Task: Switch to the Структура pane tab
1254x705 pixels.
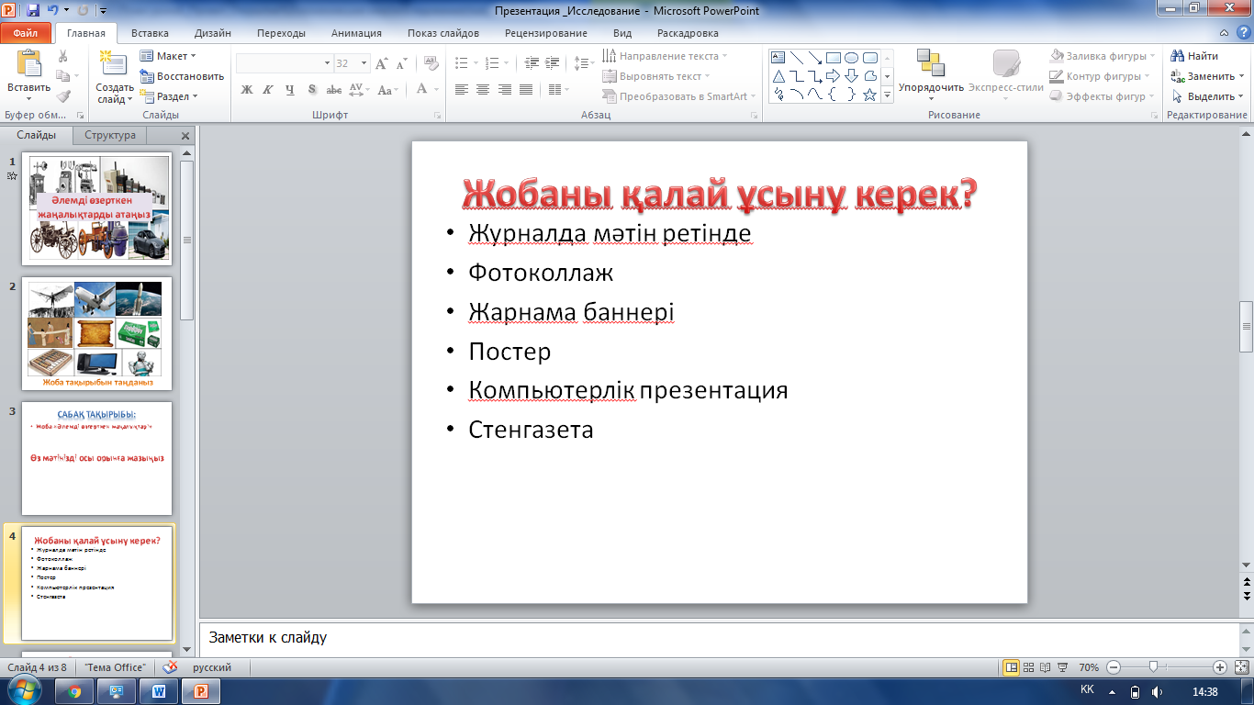Action: click(x=110, y=135)
